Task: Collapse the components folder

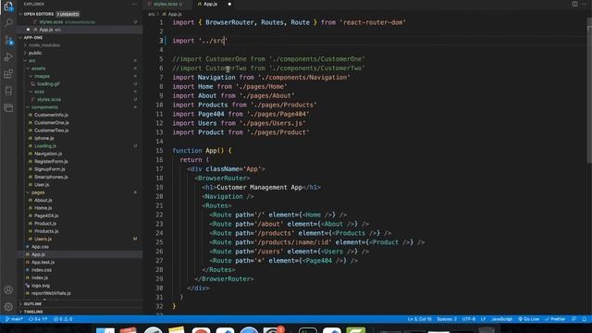Action: (x=44, y=107)
